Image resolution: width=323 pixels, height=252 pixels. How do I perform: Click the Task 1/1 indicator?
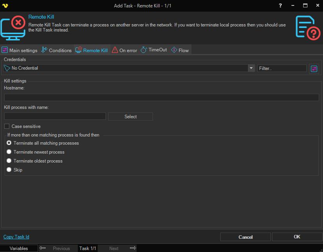click(88, 248)
